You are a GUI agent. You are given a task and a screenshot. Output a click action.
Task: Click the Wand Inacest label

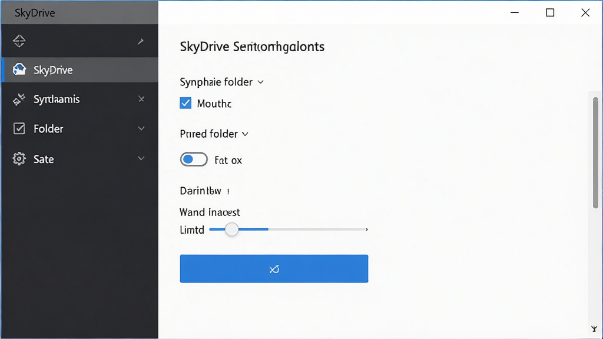210,212
